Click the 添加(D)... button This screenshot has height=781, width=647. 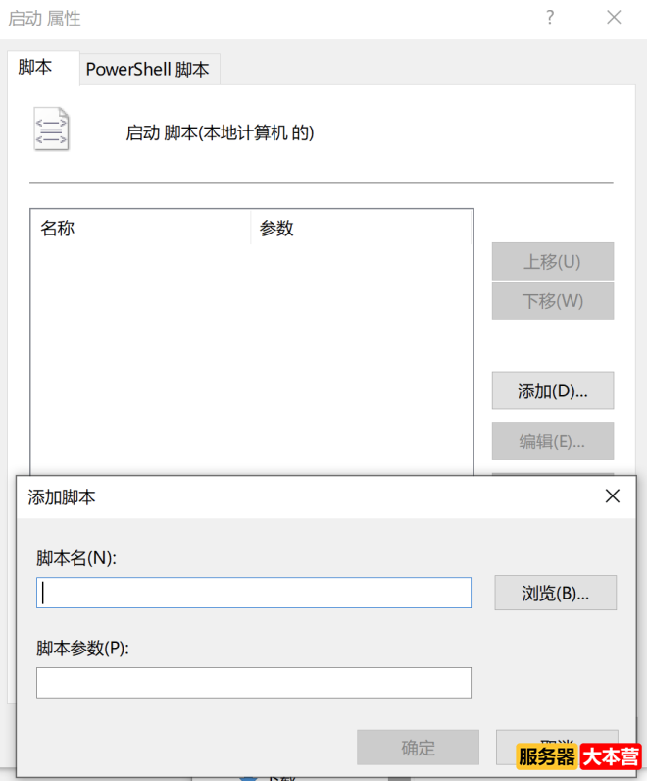[553, 391]
